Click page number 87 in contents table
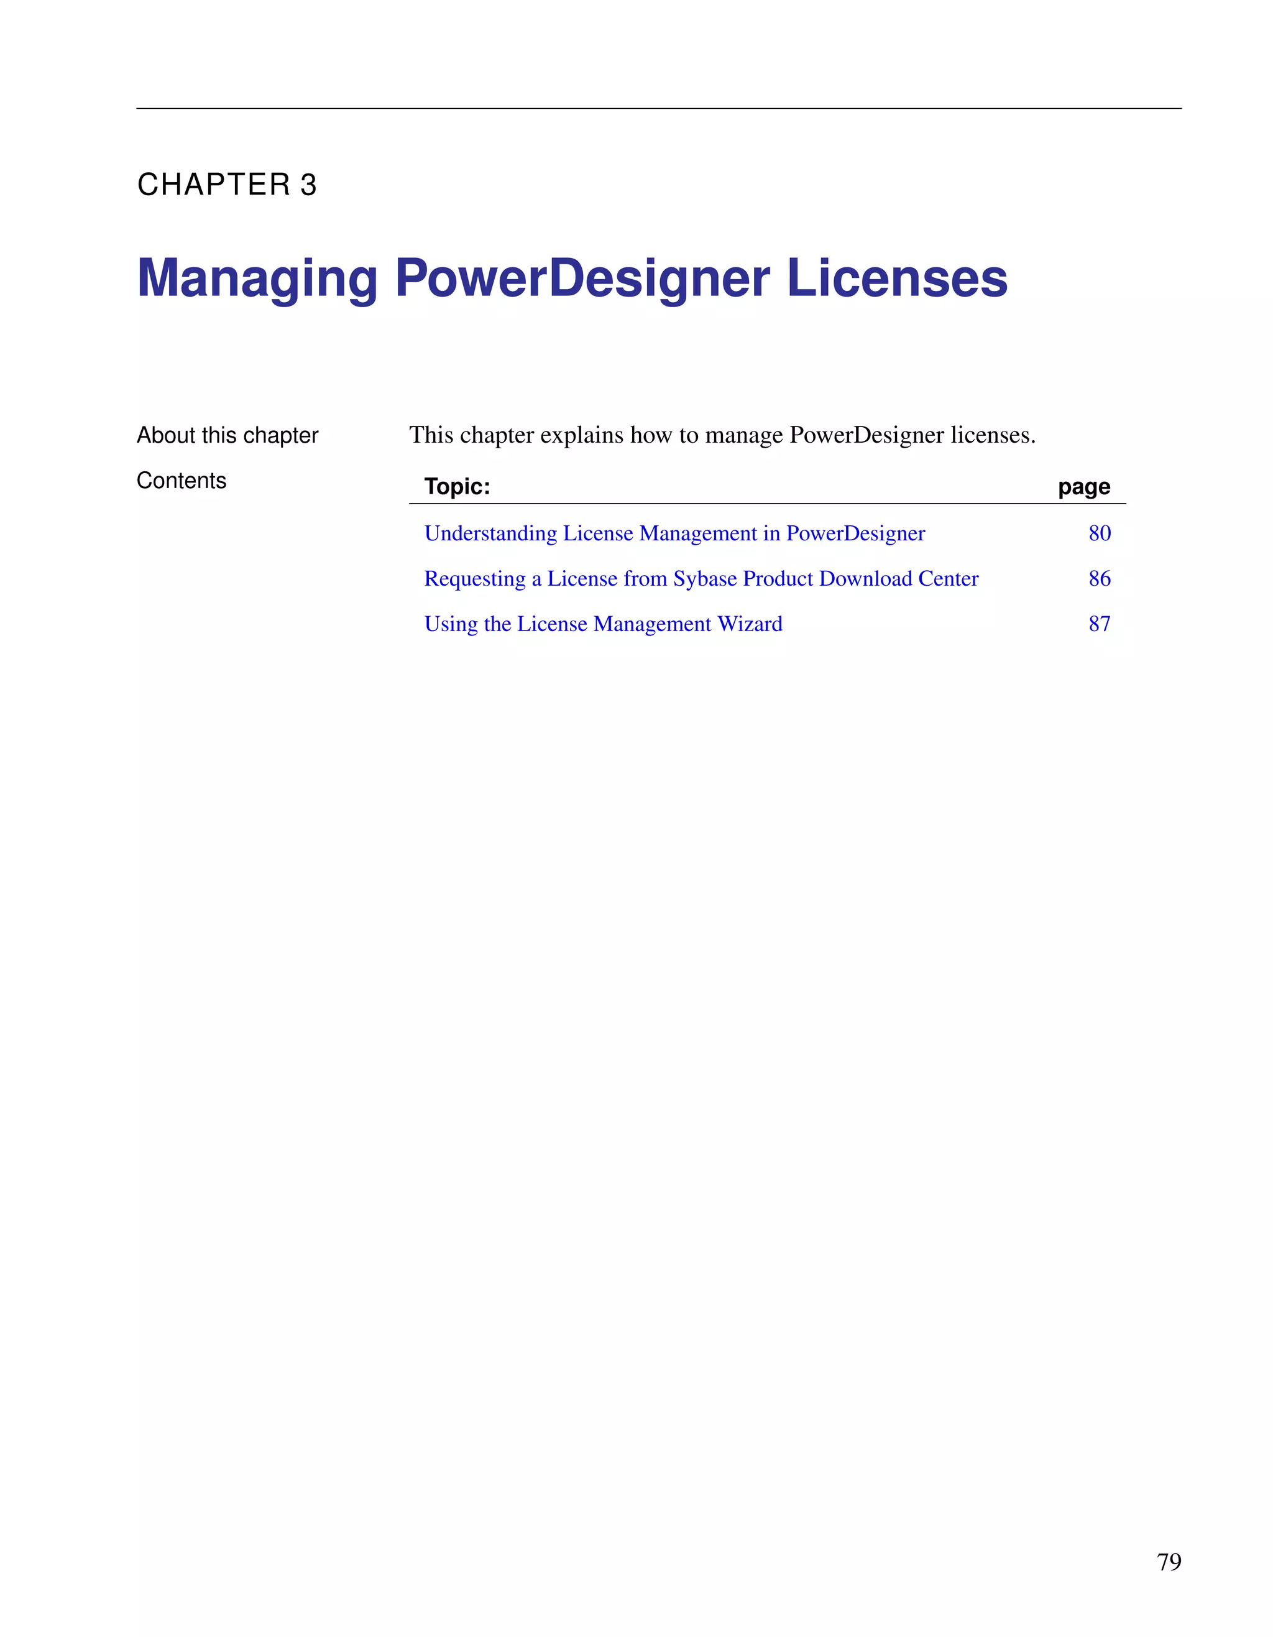This screenshot has width=1273, height=1637. 1099,624
